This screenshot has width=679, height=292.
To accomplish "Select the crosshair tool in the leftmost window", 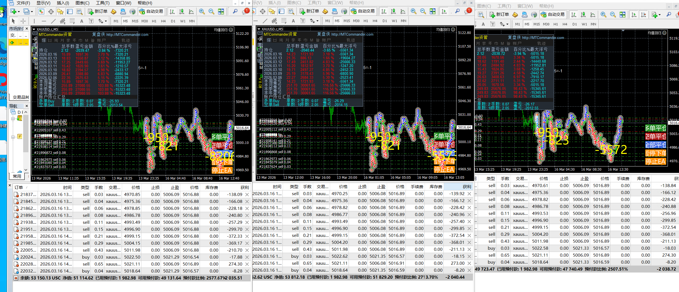I will click(x=23, y=21).
